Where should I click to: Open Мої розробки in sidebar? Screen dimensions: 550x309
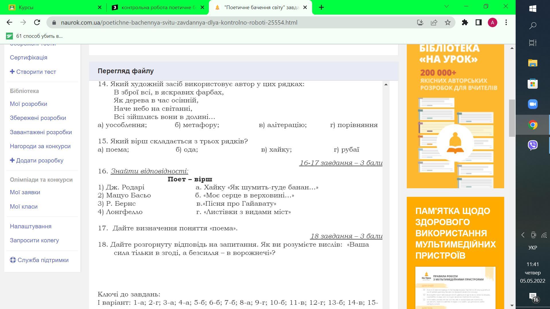[x=28, y=104]
